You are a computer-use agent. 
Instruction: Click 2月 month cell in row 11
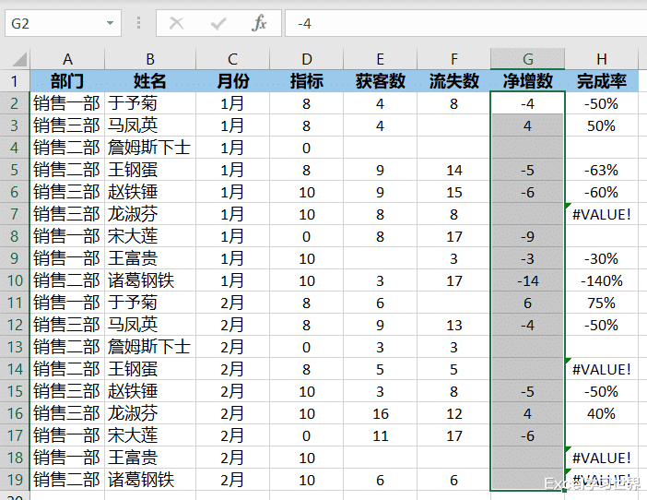(232, 303)
